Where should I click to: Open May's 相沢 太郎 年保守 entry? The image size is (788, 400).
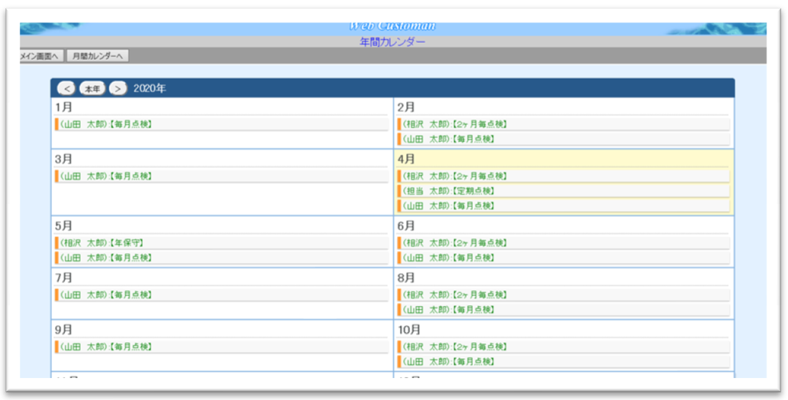coord(102,243)
